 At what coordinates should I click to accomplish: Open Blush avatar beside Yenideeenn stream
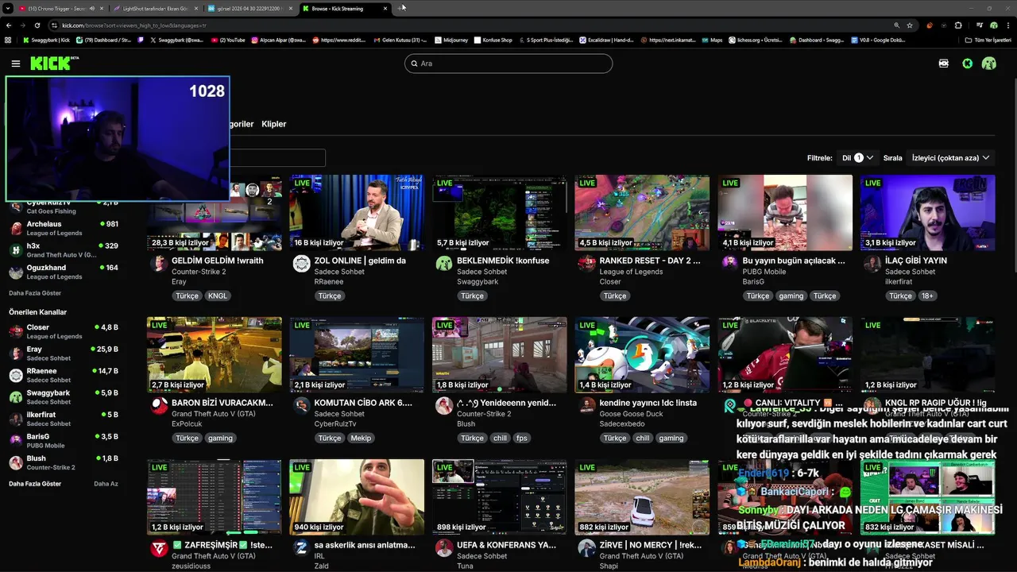(444, 406)
